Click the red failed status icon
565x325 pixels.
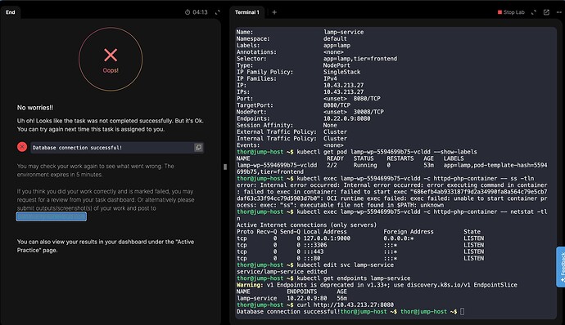point(22,147)
